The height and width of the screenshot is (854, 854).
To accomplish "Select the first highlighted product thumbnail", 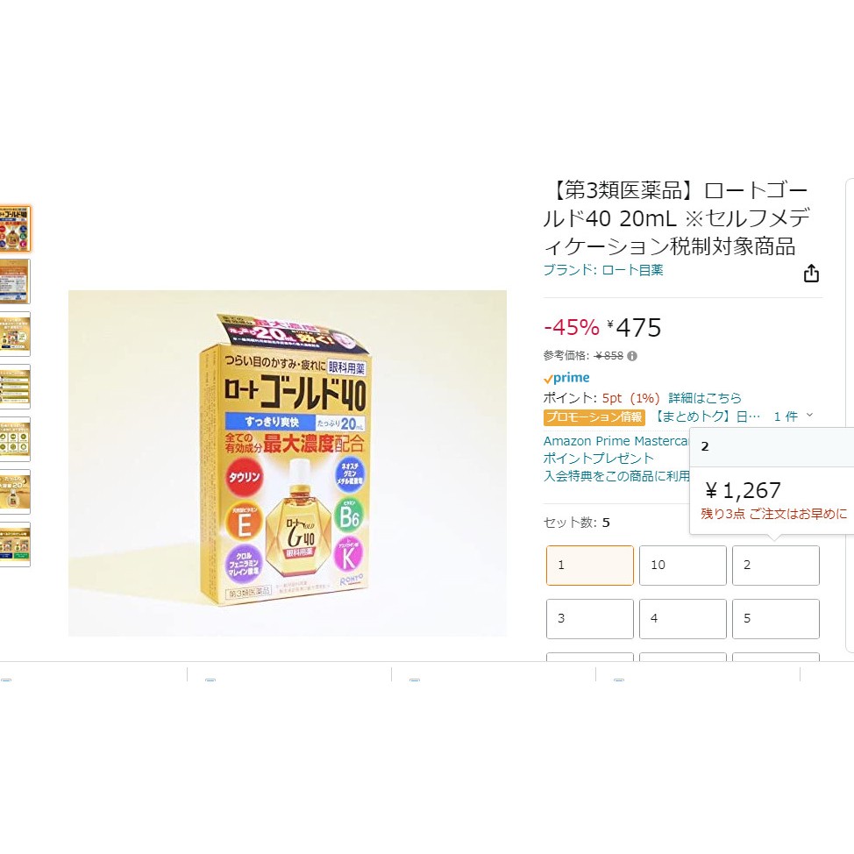I will coord(15,229).
